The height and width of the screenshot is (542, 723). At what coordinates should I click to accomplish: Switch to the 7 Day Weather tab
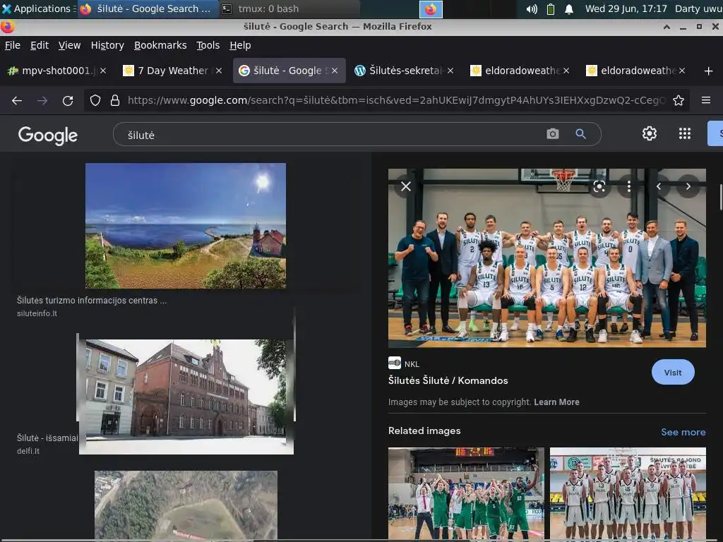point(173,71)
